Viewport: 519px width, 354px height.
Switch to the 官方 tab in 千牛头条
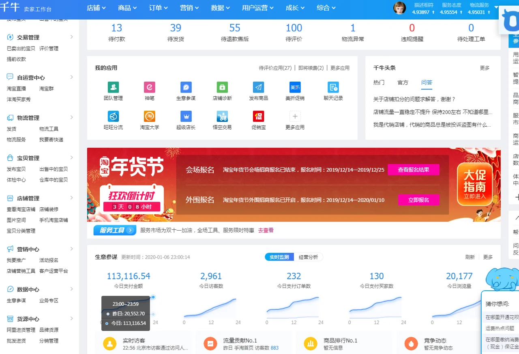pos(403,82)
